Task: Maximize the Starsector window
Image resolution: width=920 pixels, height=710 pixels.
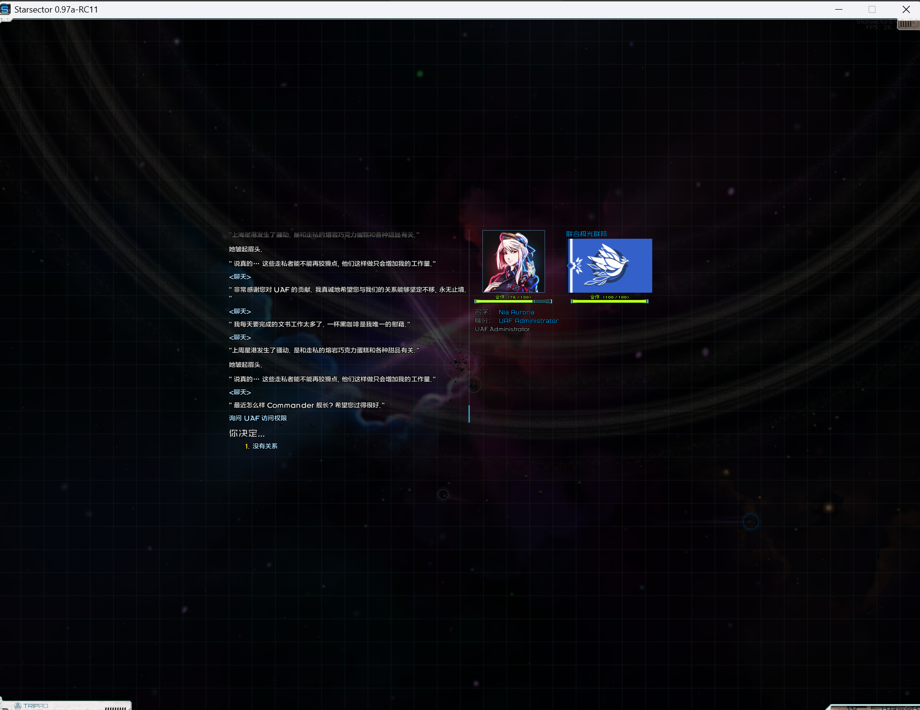Action: pos(872,9)
